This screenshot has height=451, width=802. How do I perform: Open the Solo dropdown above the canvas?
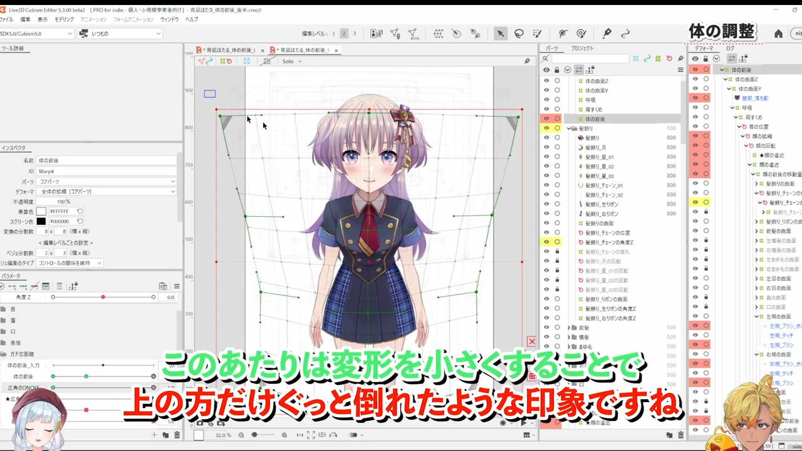tap(291, 61)
